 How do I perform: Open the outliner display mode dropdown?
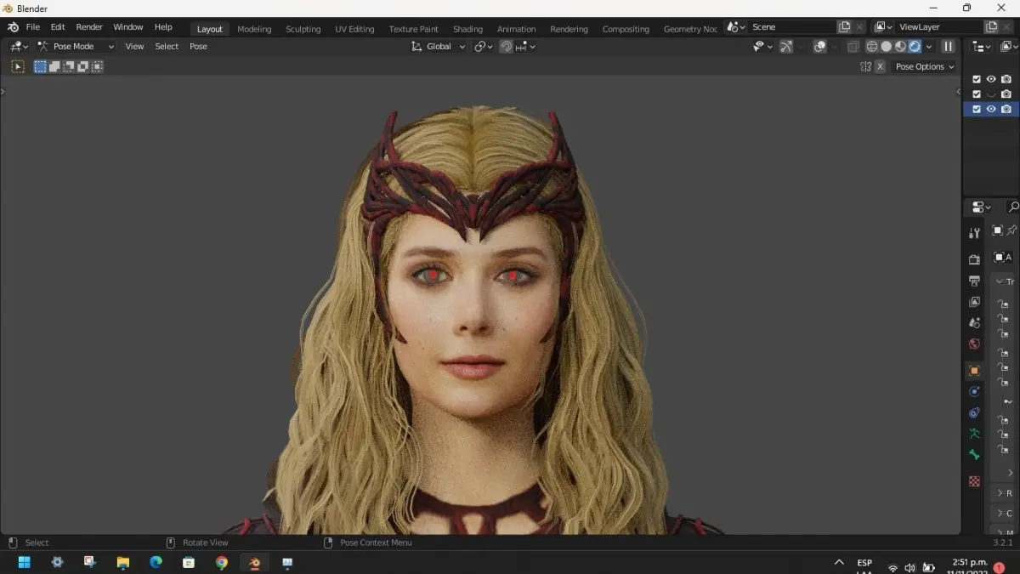click(x=982, y=47)
